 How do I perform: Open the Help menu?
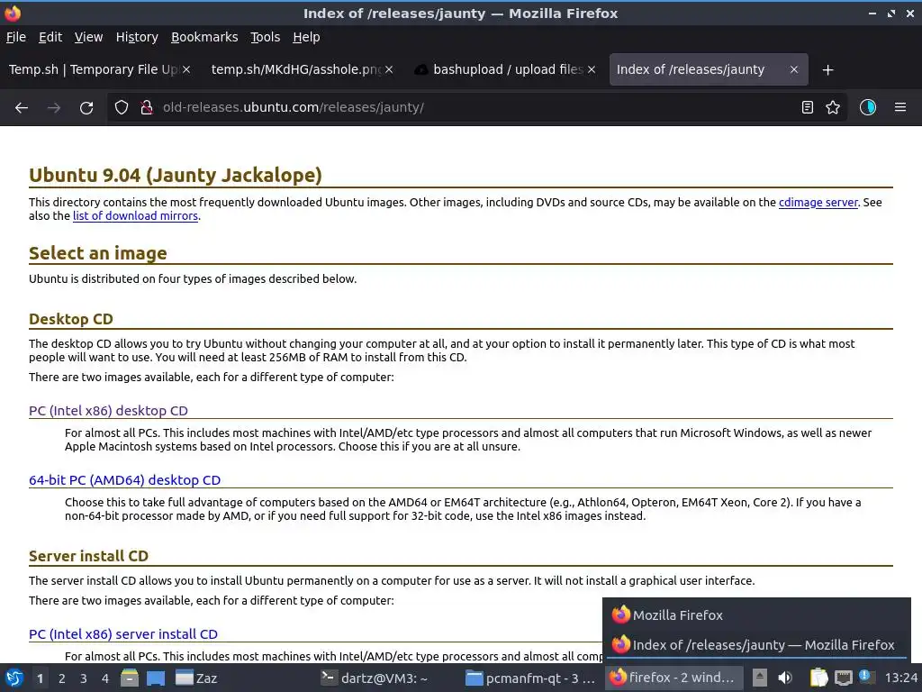pos(306,37)
